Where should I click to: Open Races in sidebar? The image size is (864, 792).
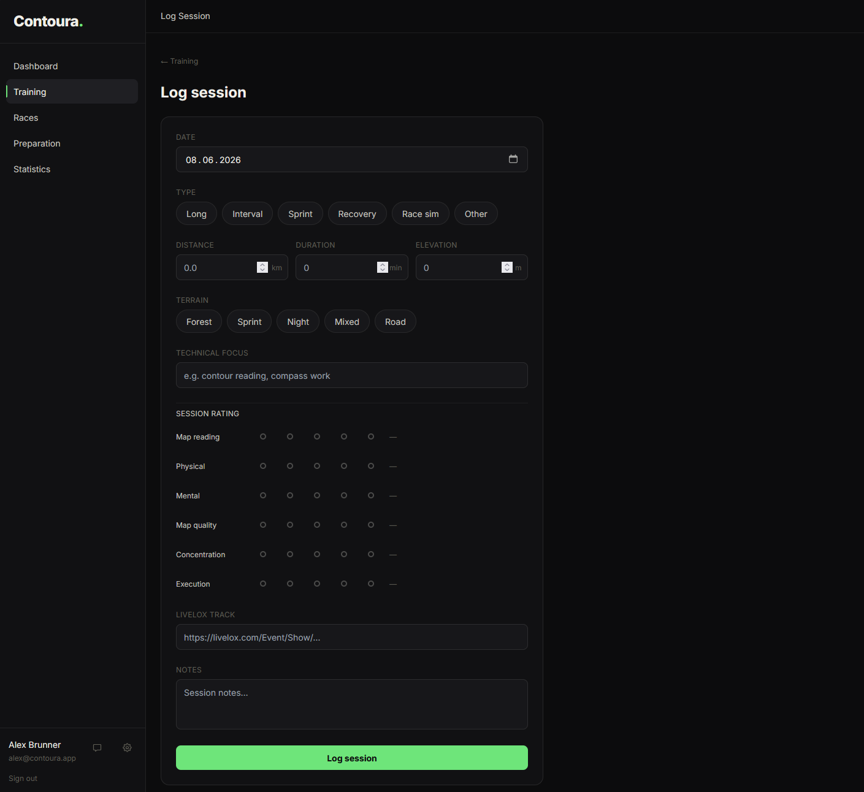point(72,118)
